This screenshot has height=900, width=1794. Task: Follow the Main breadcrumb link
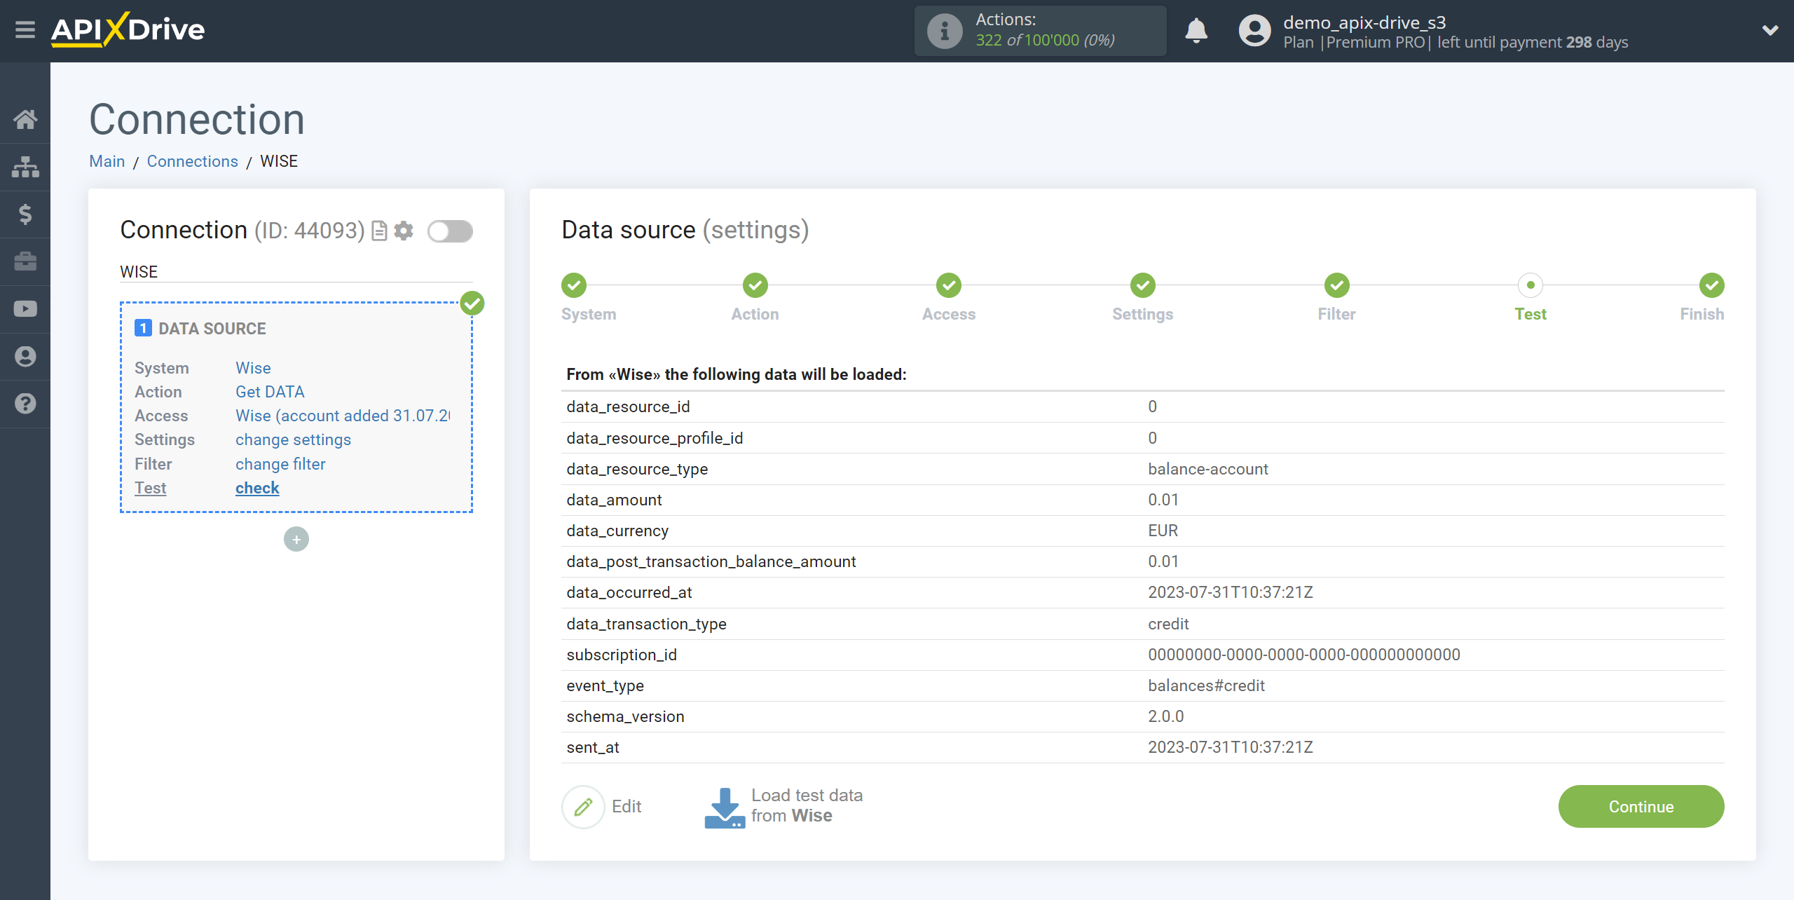[107, 161]
